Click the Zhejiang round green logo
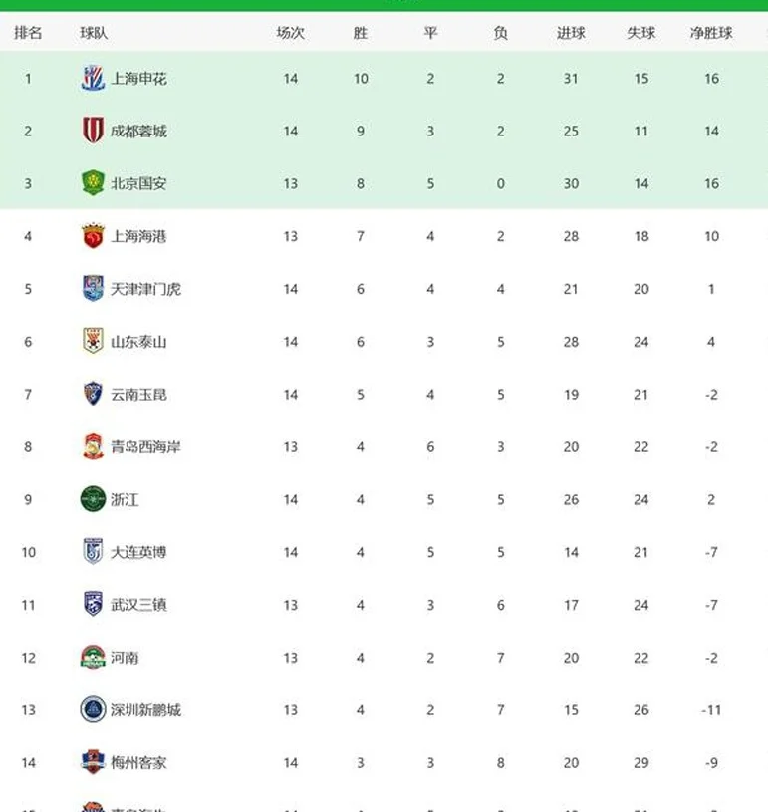Viewport: 768px width, 812px height. pos(94,499)
